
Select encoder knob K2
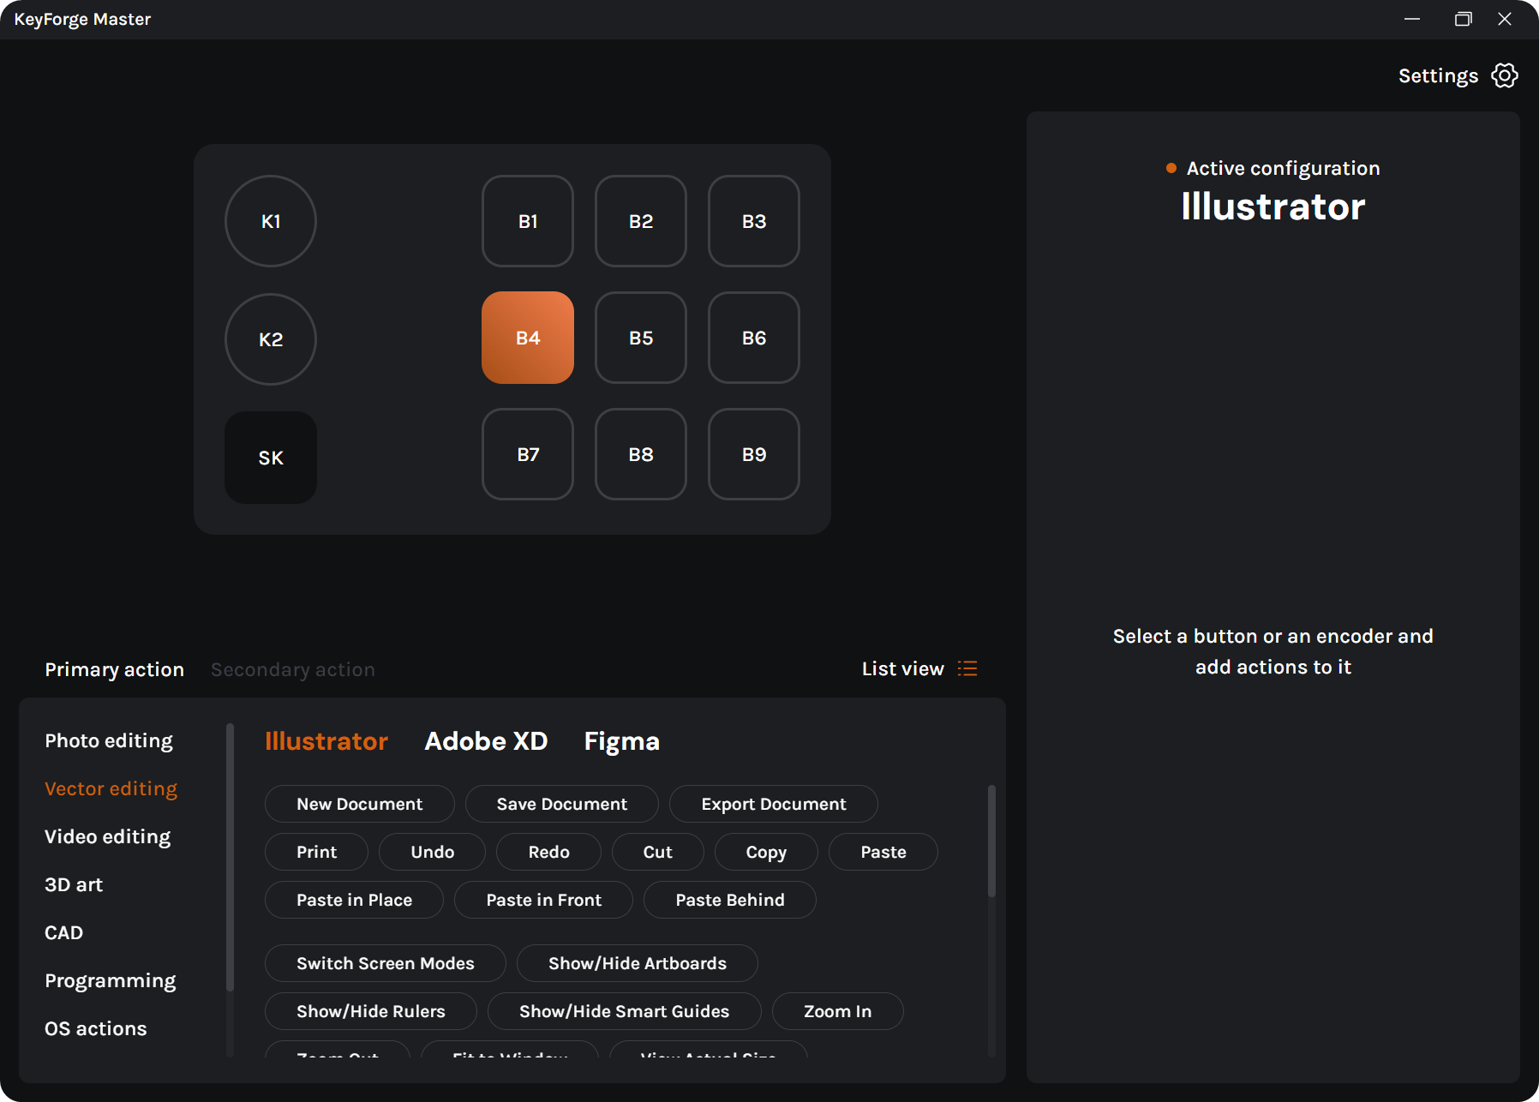271,339
